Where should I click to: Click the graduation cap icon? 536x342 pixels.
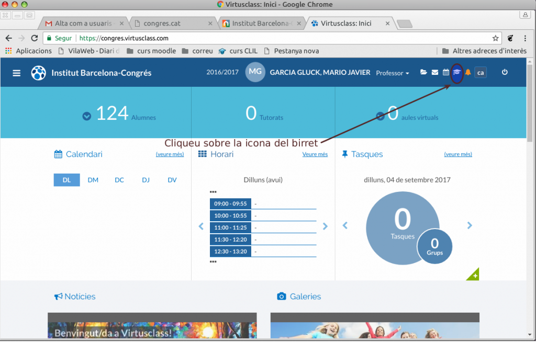[456, 73]
